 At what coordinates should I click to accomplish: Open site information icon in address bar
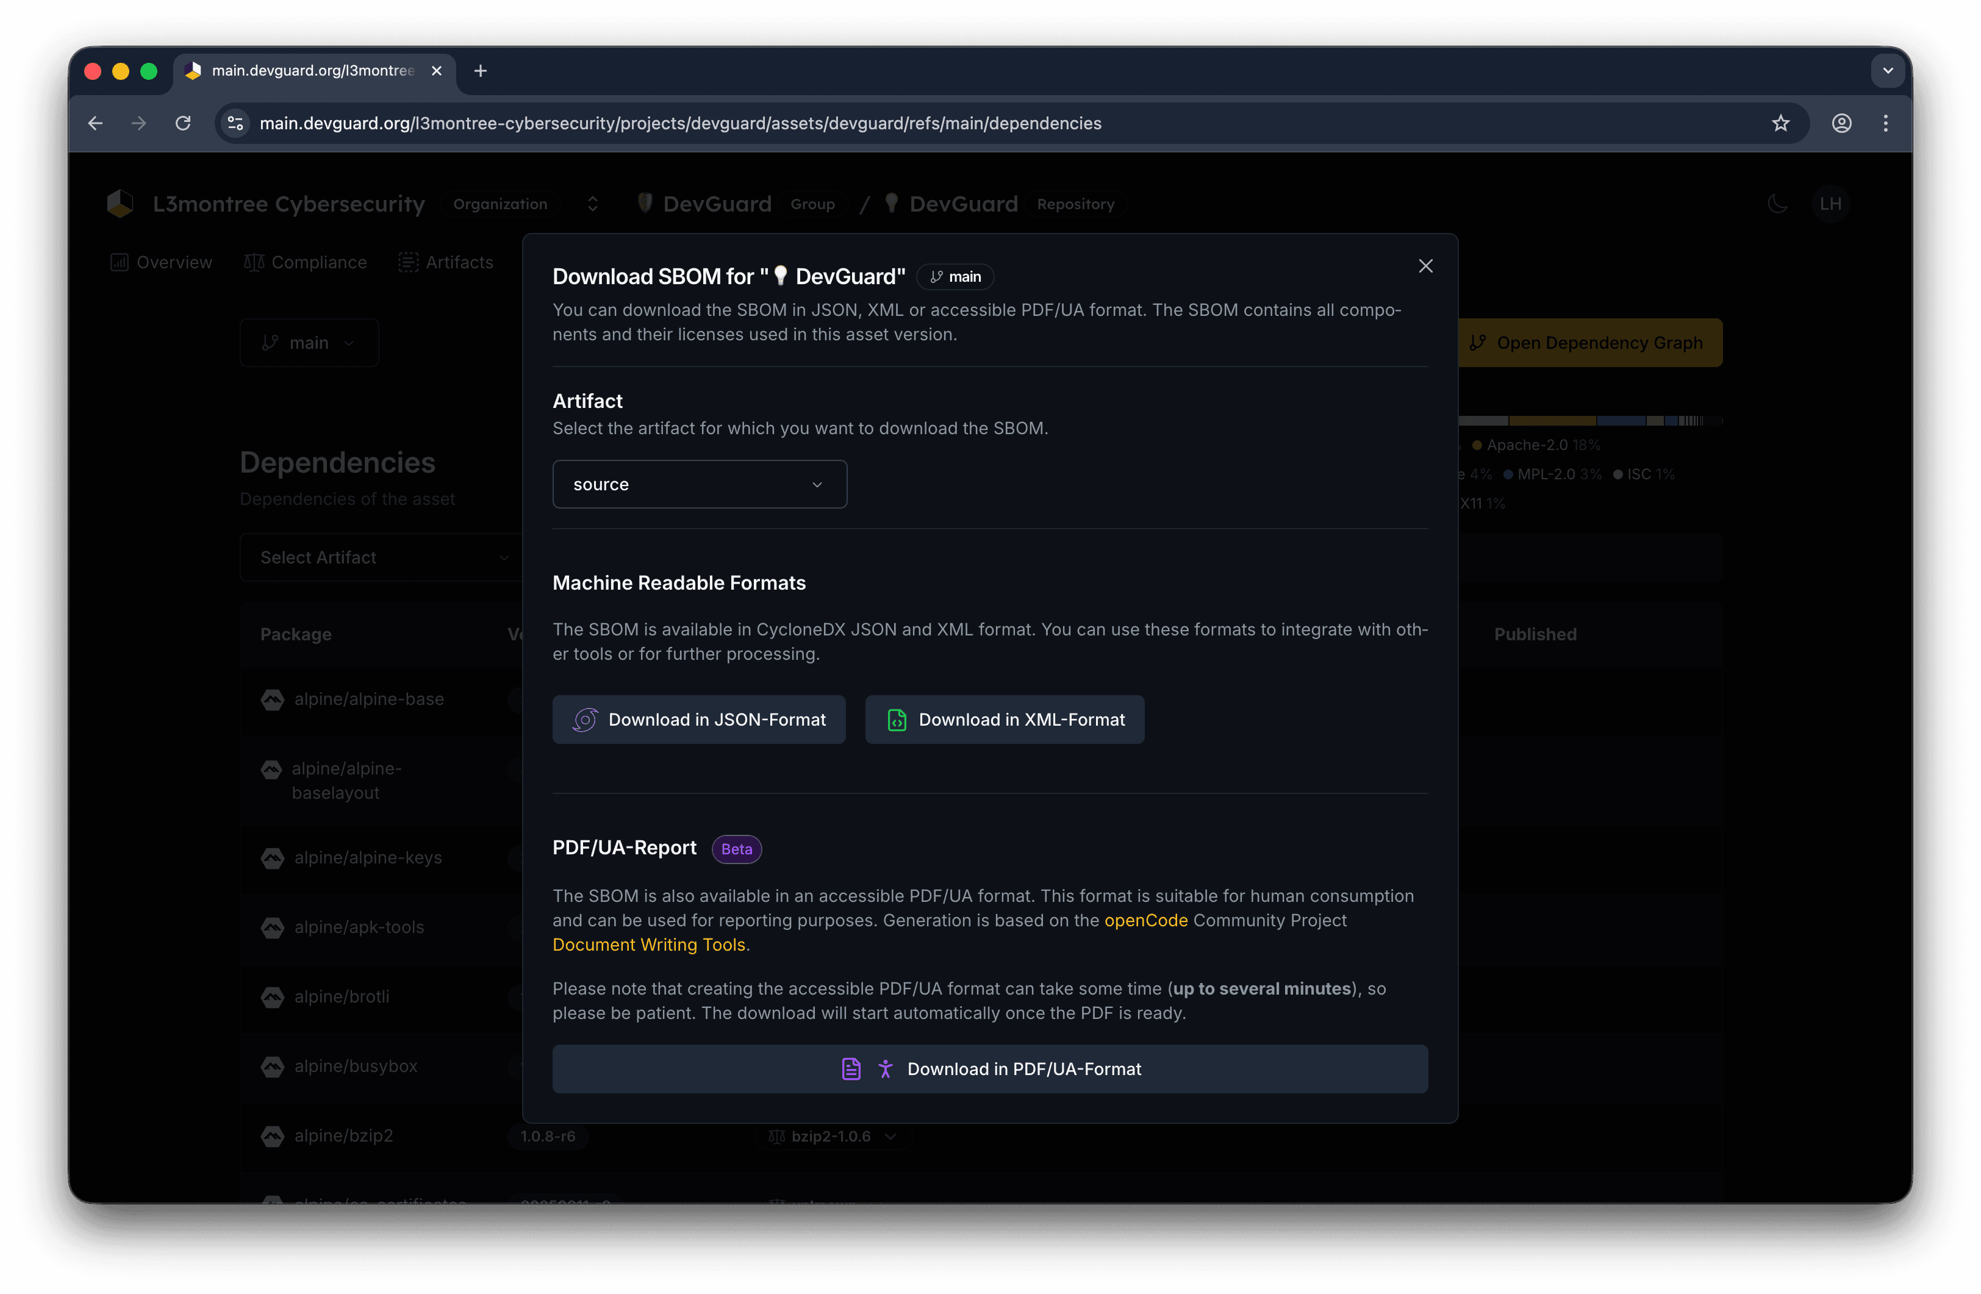pyautogui.click(x=235, y=123)
